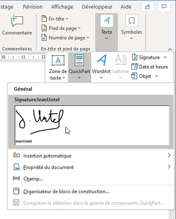Select the SignatureJeanUntel signature thumbnail

92,125
